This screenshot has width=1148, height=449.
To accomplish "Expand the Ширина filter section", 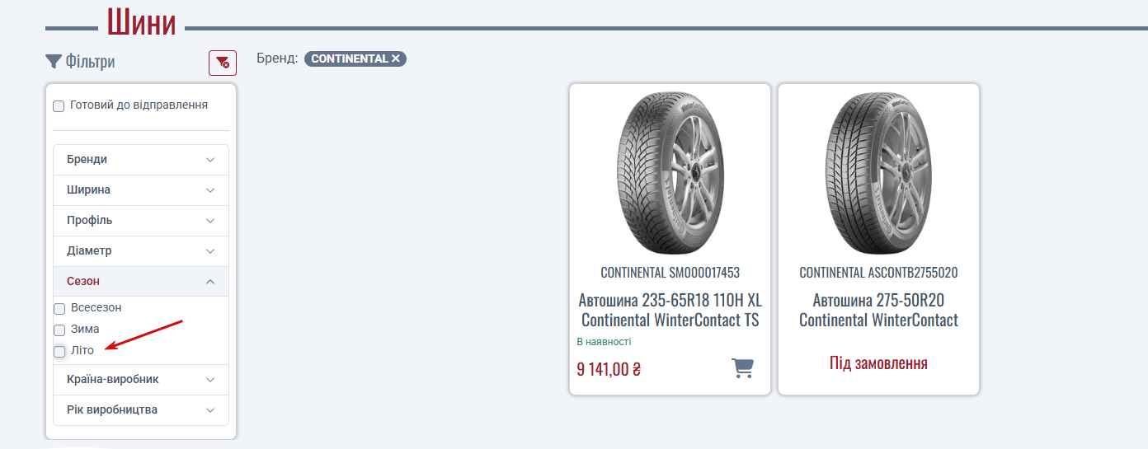I will pyautogui.click(x=141, y=190).
